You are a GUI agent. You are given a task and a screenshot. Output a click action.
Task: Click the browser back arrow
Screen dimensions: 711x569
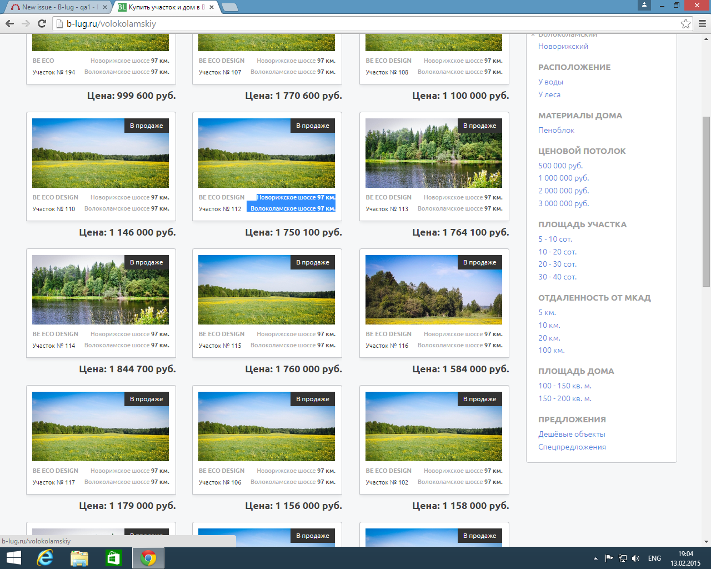(x=9, y=23)
